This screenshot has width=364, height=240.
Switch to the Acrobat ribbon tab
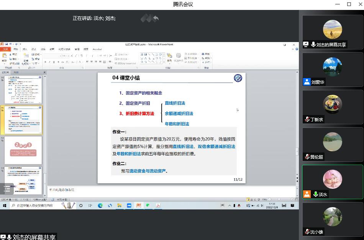97,49
